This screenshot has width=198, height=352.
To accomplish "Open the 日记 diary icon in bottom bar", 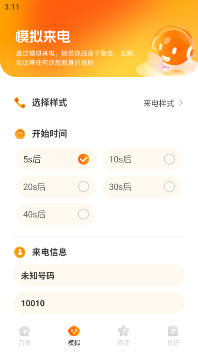I will point(173,331).
